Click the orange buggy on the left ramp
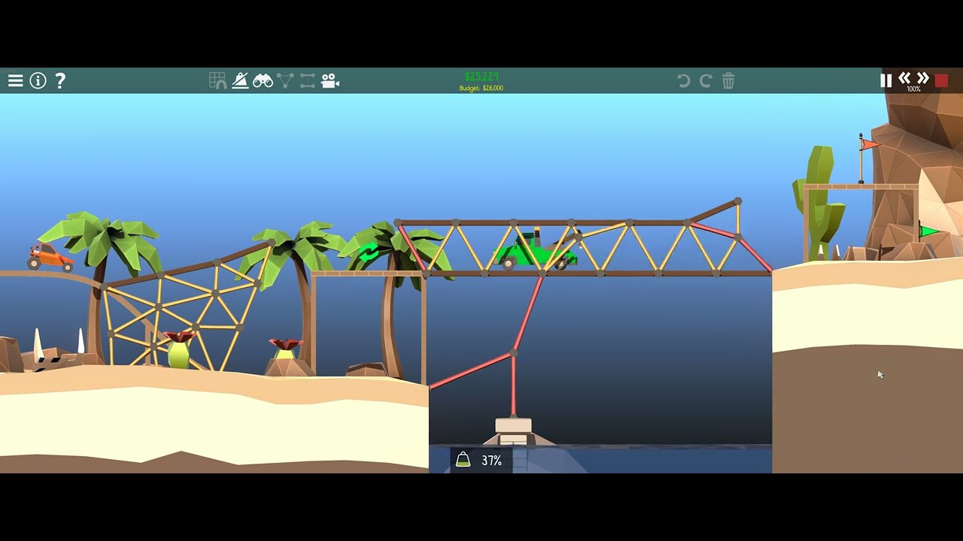The image size is (963, 541). point(50,256)
